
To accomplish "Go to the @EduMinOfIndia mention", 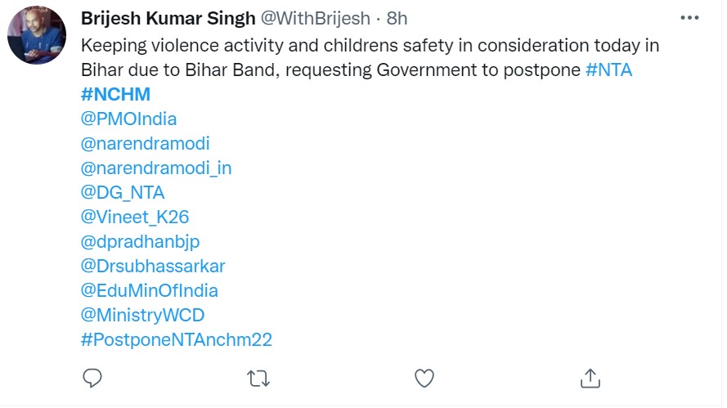I will click(149, 290).
